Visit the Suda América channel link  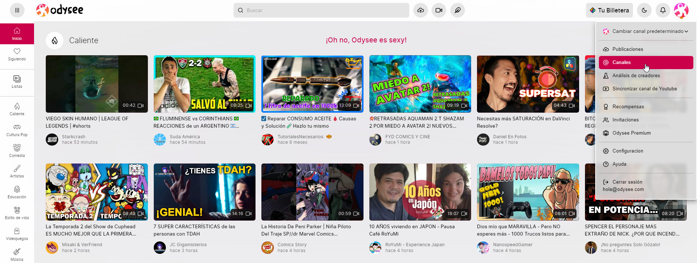coord(185,137)
